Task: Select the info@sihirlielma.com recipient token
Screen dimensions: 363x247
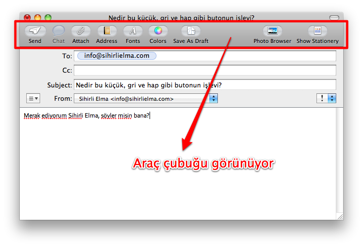Action: tap(116, 56)
